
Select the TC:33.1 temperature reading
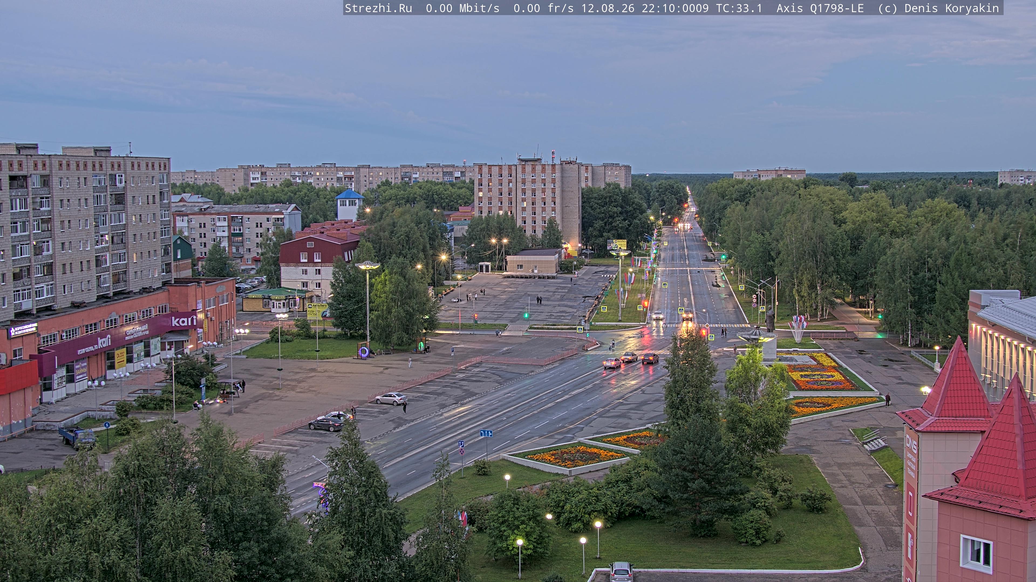point(739,8)
